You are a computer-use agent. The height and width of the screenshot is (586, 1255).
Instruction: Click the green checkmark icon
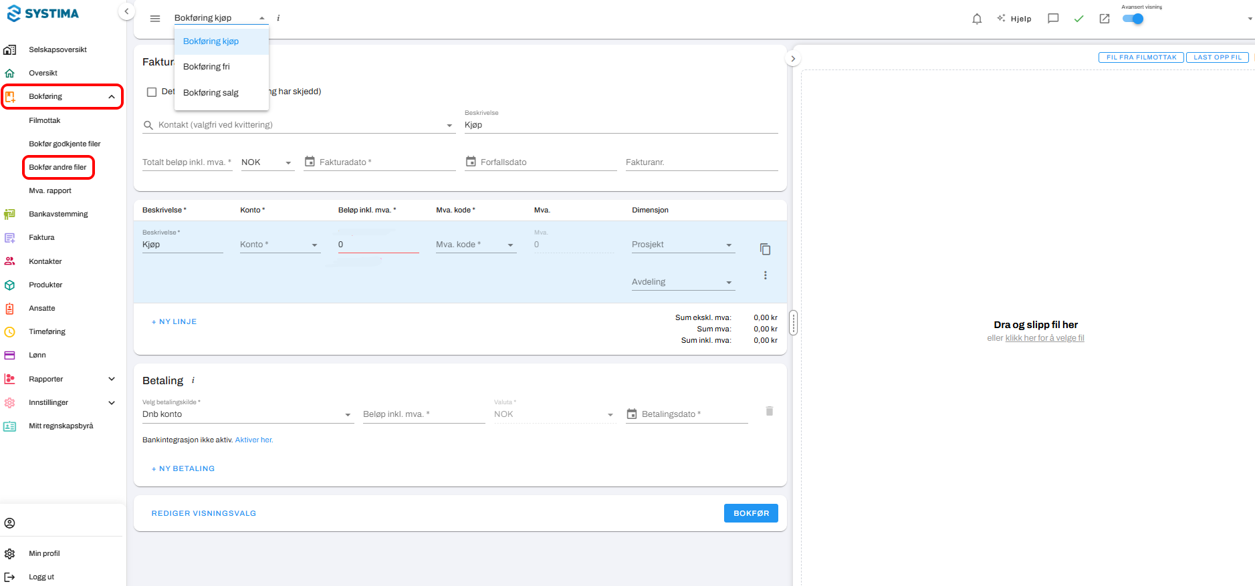[x=1078, y=19]
